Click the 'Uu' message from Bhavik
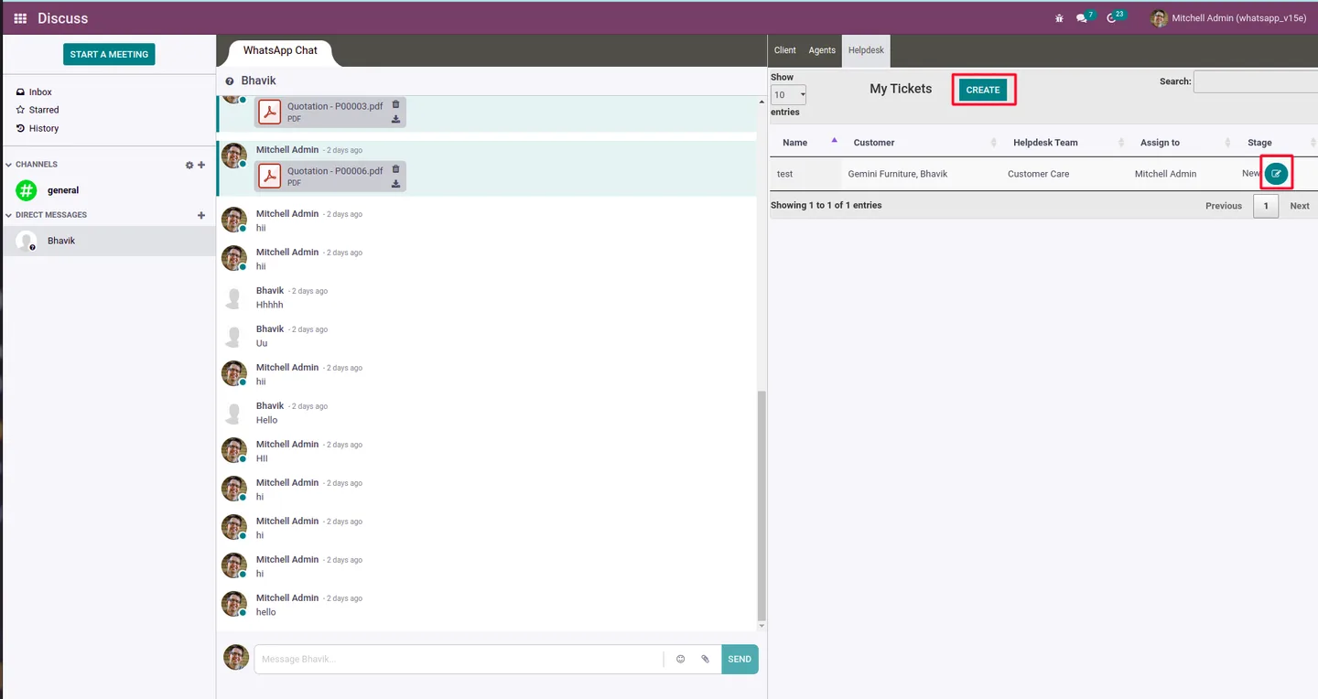Viewport: 1318px width, 699px height. tap(262, 343)
